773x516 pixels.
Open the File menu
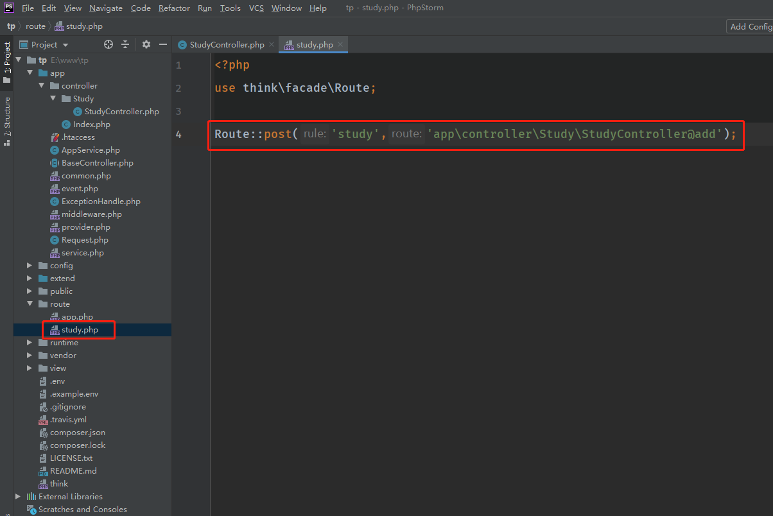pos(28,8)
